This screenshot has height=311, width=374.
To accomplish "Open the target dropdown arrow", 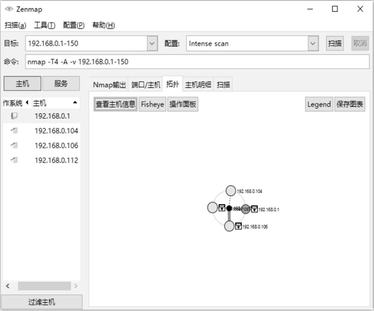I will (x=152, y=43).
